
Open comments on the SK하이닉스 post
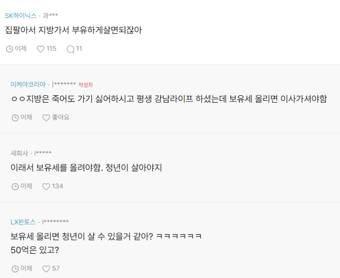click(x=70, y=49)
